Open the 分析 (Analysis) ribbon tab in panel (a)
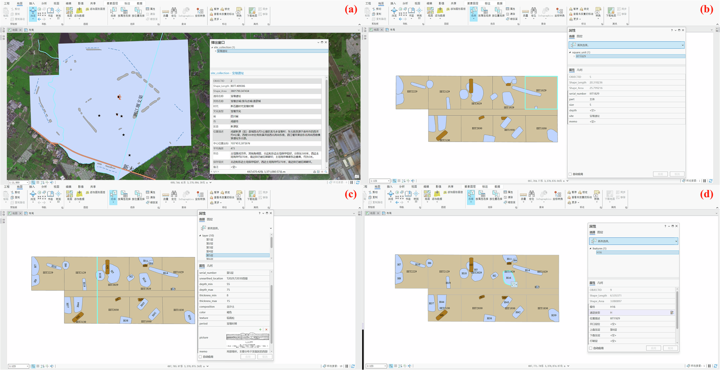Screen dimensions: 720x370 [x=44, y=3]
